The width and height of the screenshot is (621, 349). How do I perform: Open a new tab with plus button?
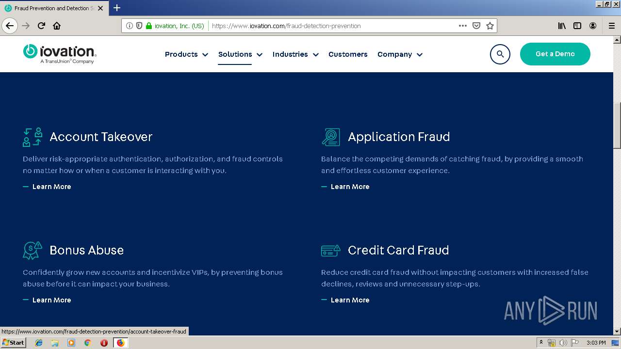(x=117, y=8)
